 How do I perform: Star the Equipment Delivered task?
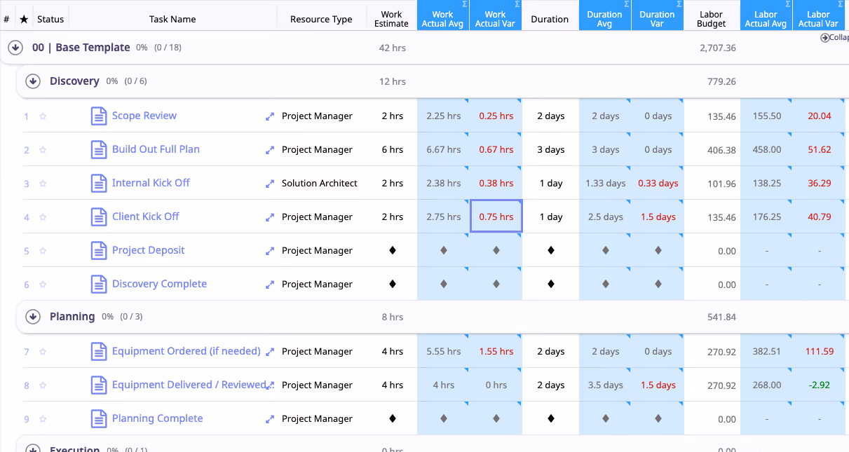[43, 385]
